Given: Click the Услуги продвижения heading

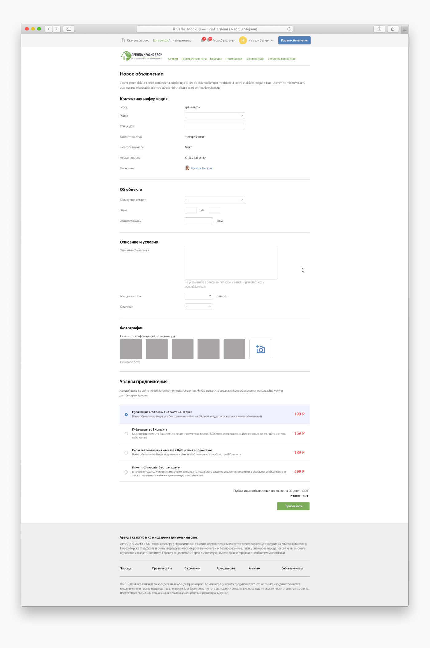Looking at the screenshot, I should click(x=144, y=382).
